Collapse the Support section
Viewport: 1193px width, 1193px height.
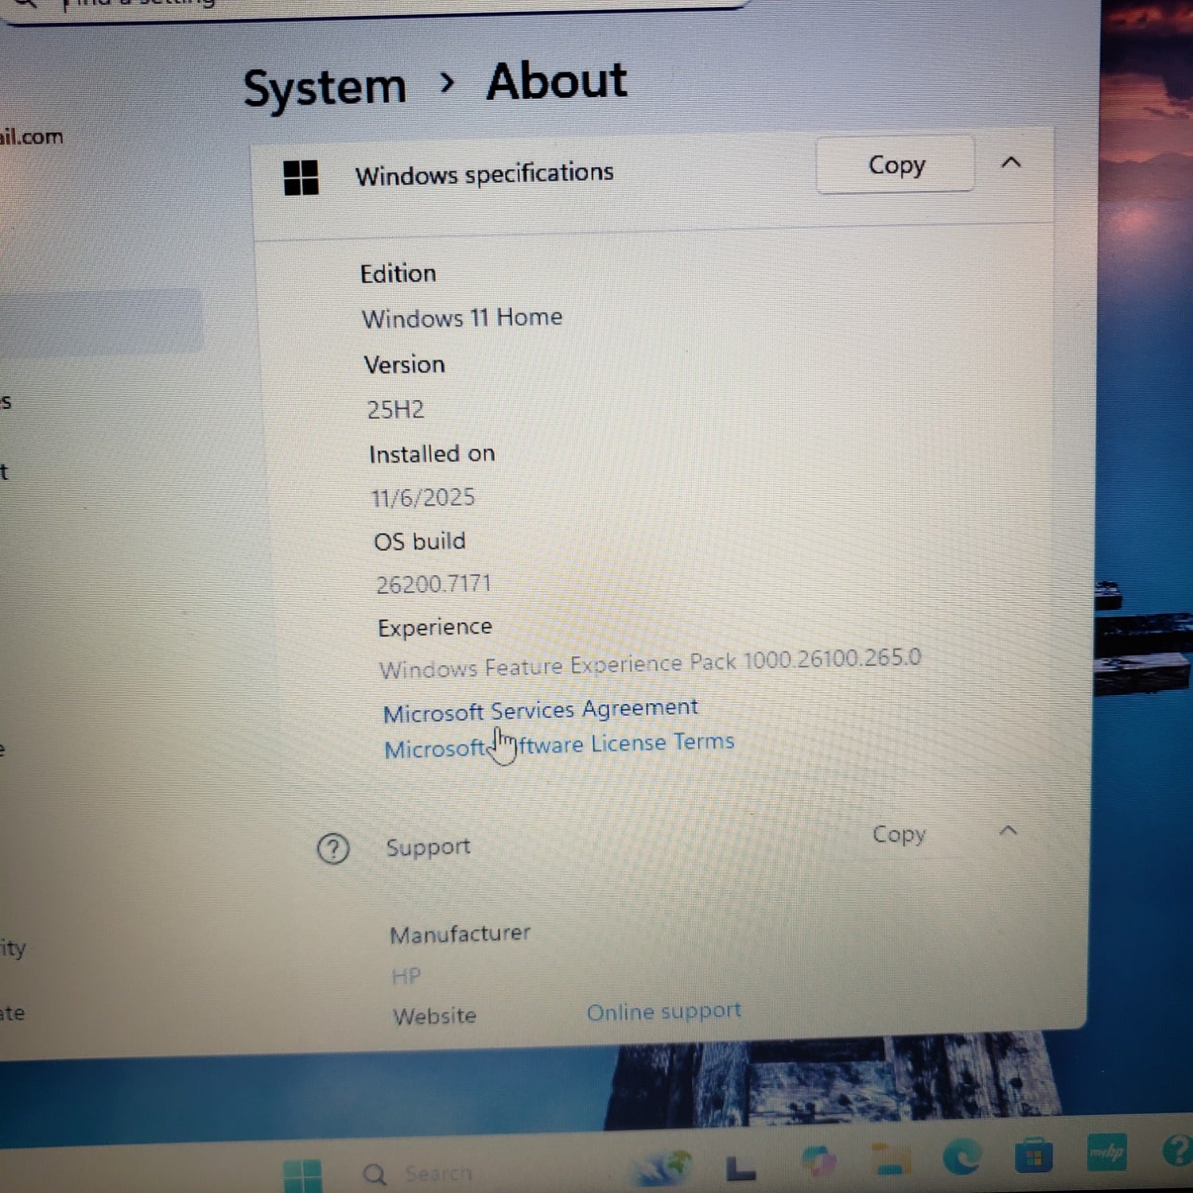(1008, 831)
